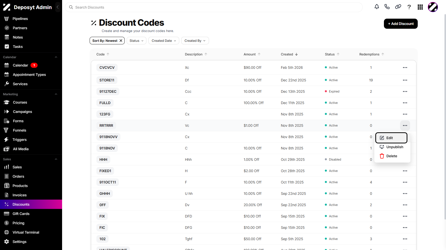Collapse the Calendar sidebar section
Image resolution: width=446 pixels, height=250 pixels.
click(56, 57)
